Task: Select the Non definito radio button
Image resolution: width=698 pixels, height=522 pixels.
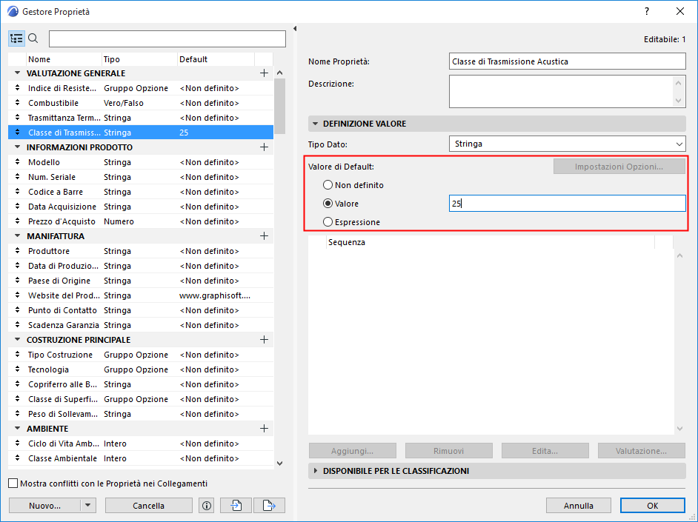Action: tap(328, 185)
